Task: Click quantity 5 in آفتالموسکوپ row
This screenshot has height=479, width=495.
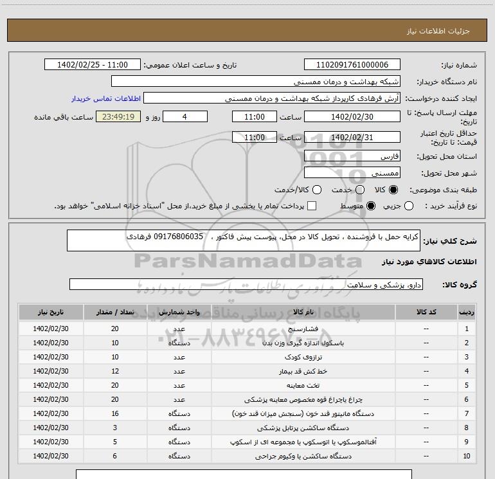Action: (115, 442)
